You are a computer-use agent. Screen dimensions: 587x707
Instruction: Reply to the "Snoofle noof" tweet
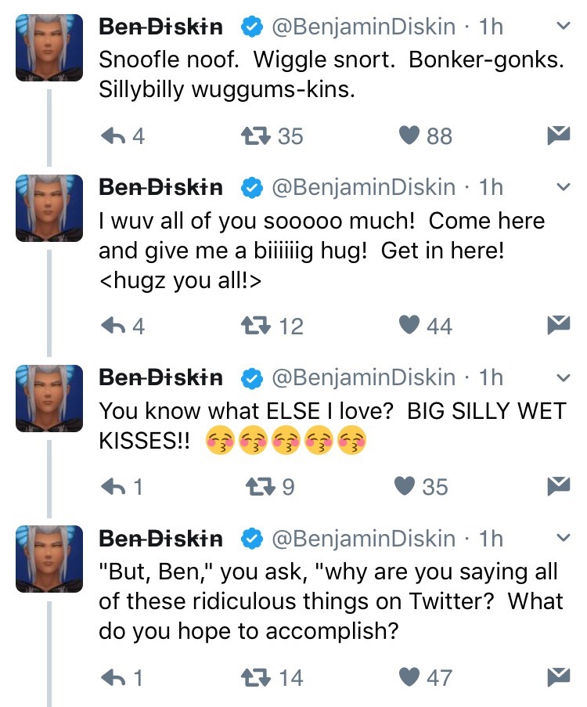click(x=114, y=136)
